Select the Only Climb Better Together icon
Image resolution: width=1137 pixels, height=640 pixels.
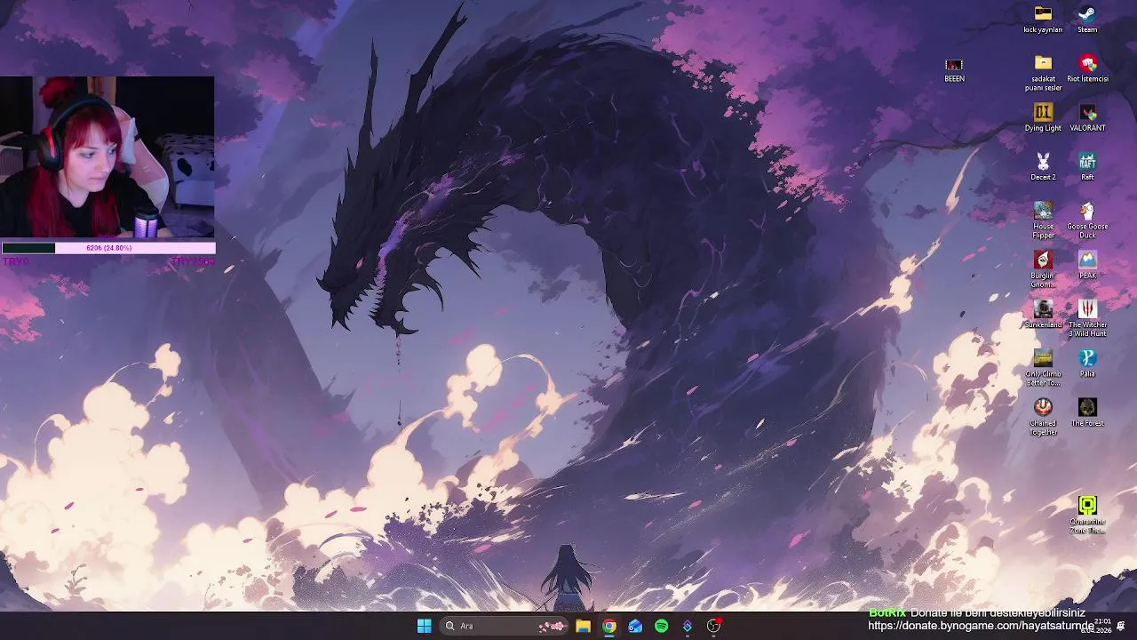click(1043, 367)
